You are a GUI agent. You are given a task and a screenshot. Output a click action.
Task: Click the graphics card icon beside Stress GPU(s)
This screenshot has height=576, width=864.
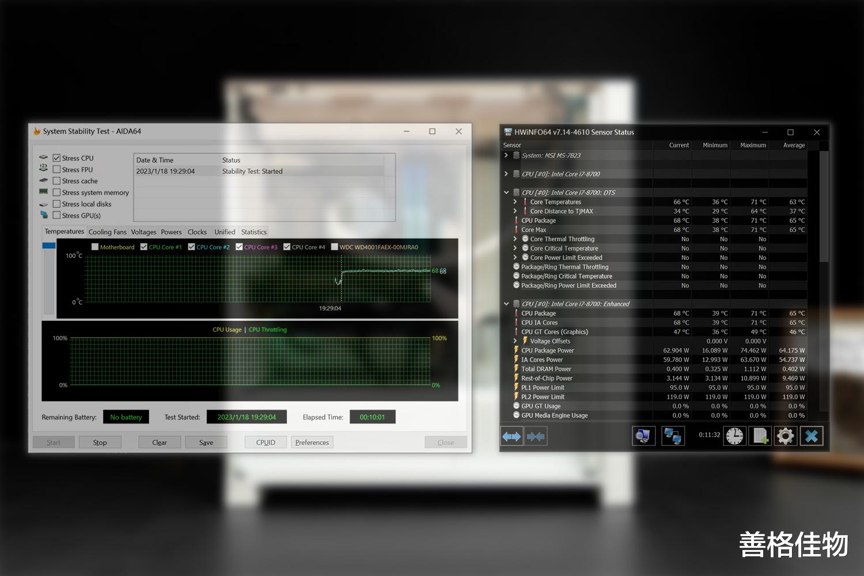(x=44, y=215)
